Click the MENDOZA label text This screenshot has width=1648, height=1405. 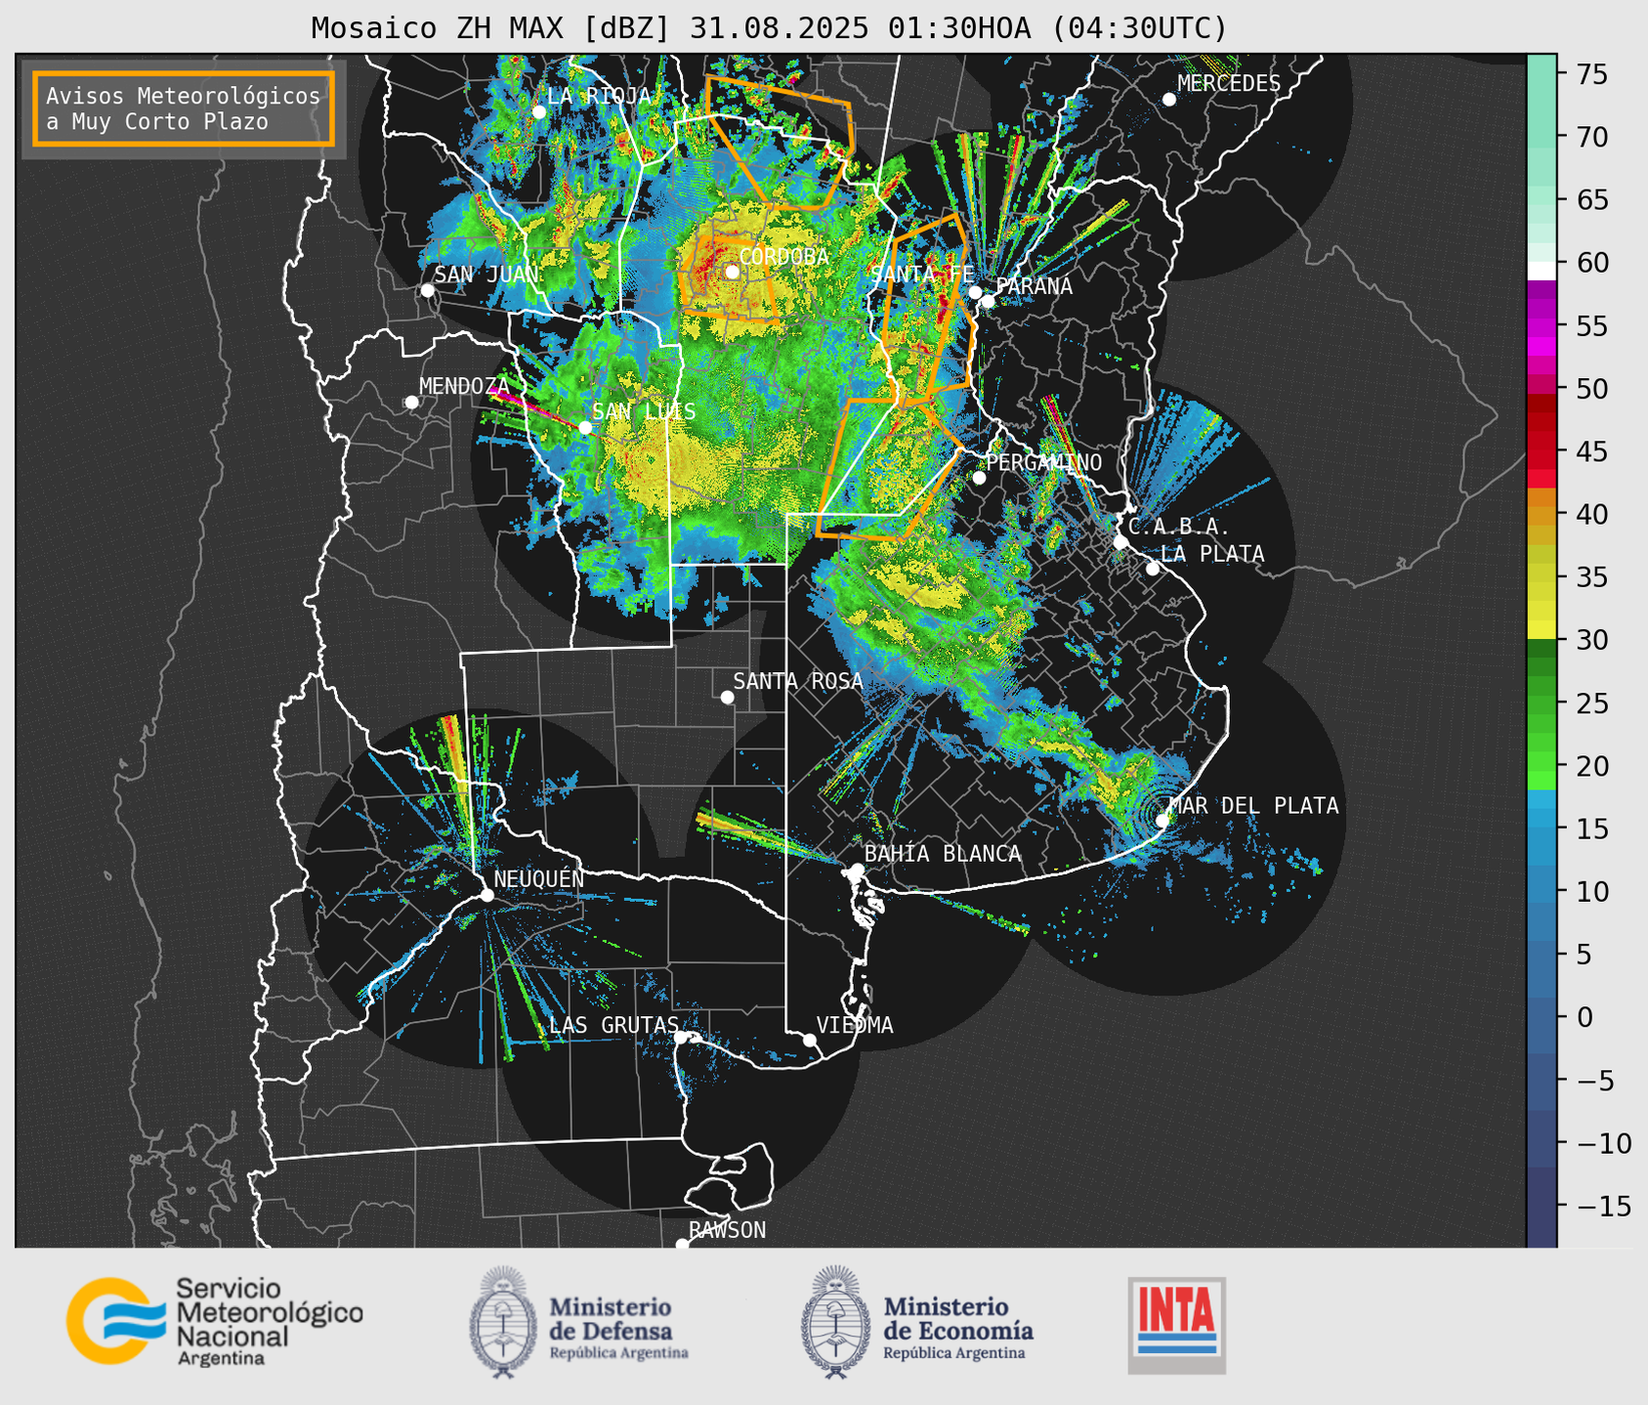464,387
